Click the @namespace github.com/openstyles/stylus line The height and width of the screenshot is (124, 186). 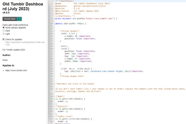tap(80, 6)
